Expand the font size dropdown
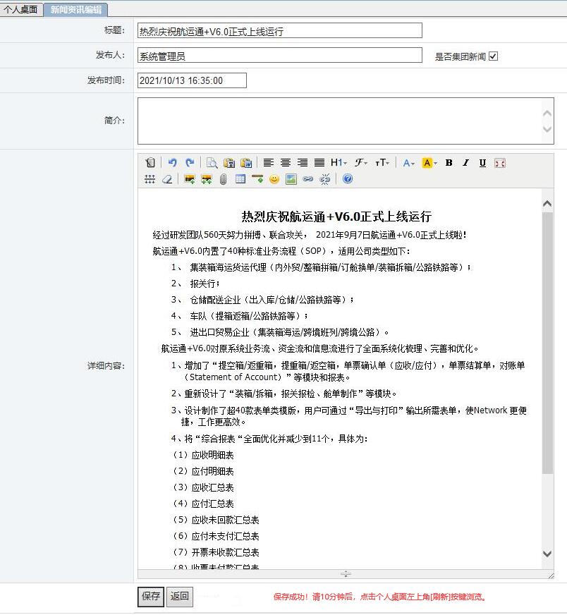The width and height of the screenshot is (567, 615). pos(382,163)
